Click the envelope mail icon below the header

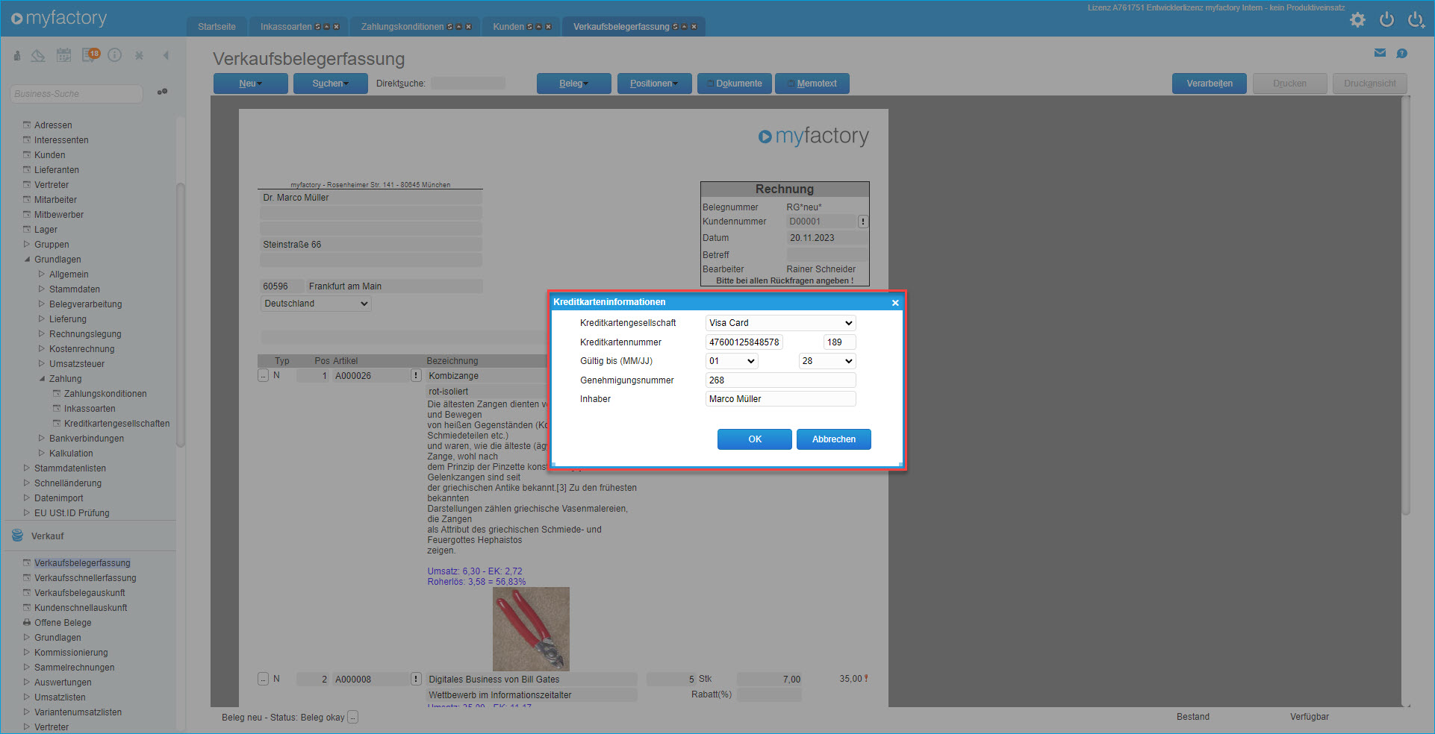pyautogui.click(x=1380, y=53)
